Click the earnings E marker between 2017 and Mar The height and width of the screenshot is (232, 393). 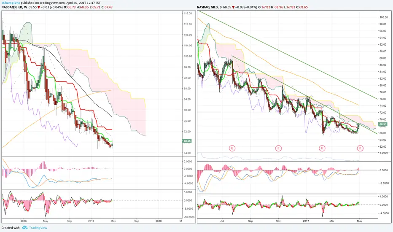(322, 148)
